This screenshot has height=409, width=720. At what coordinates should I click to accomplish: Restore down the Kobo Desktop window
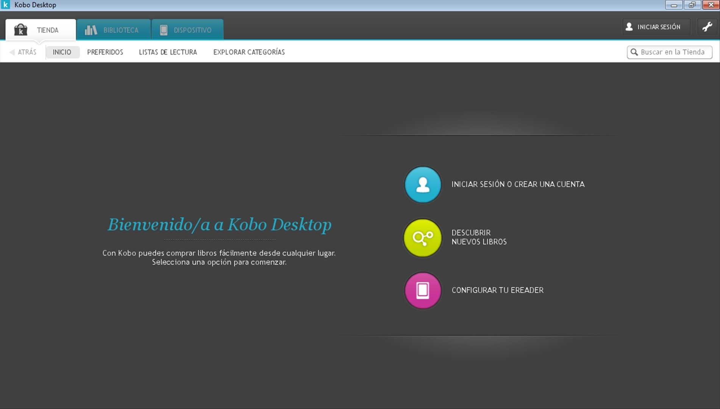click(692, 5)
